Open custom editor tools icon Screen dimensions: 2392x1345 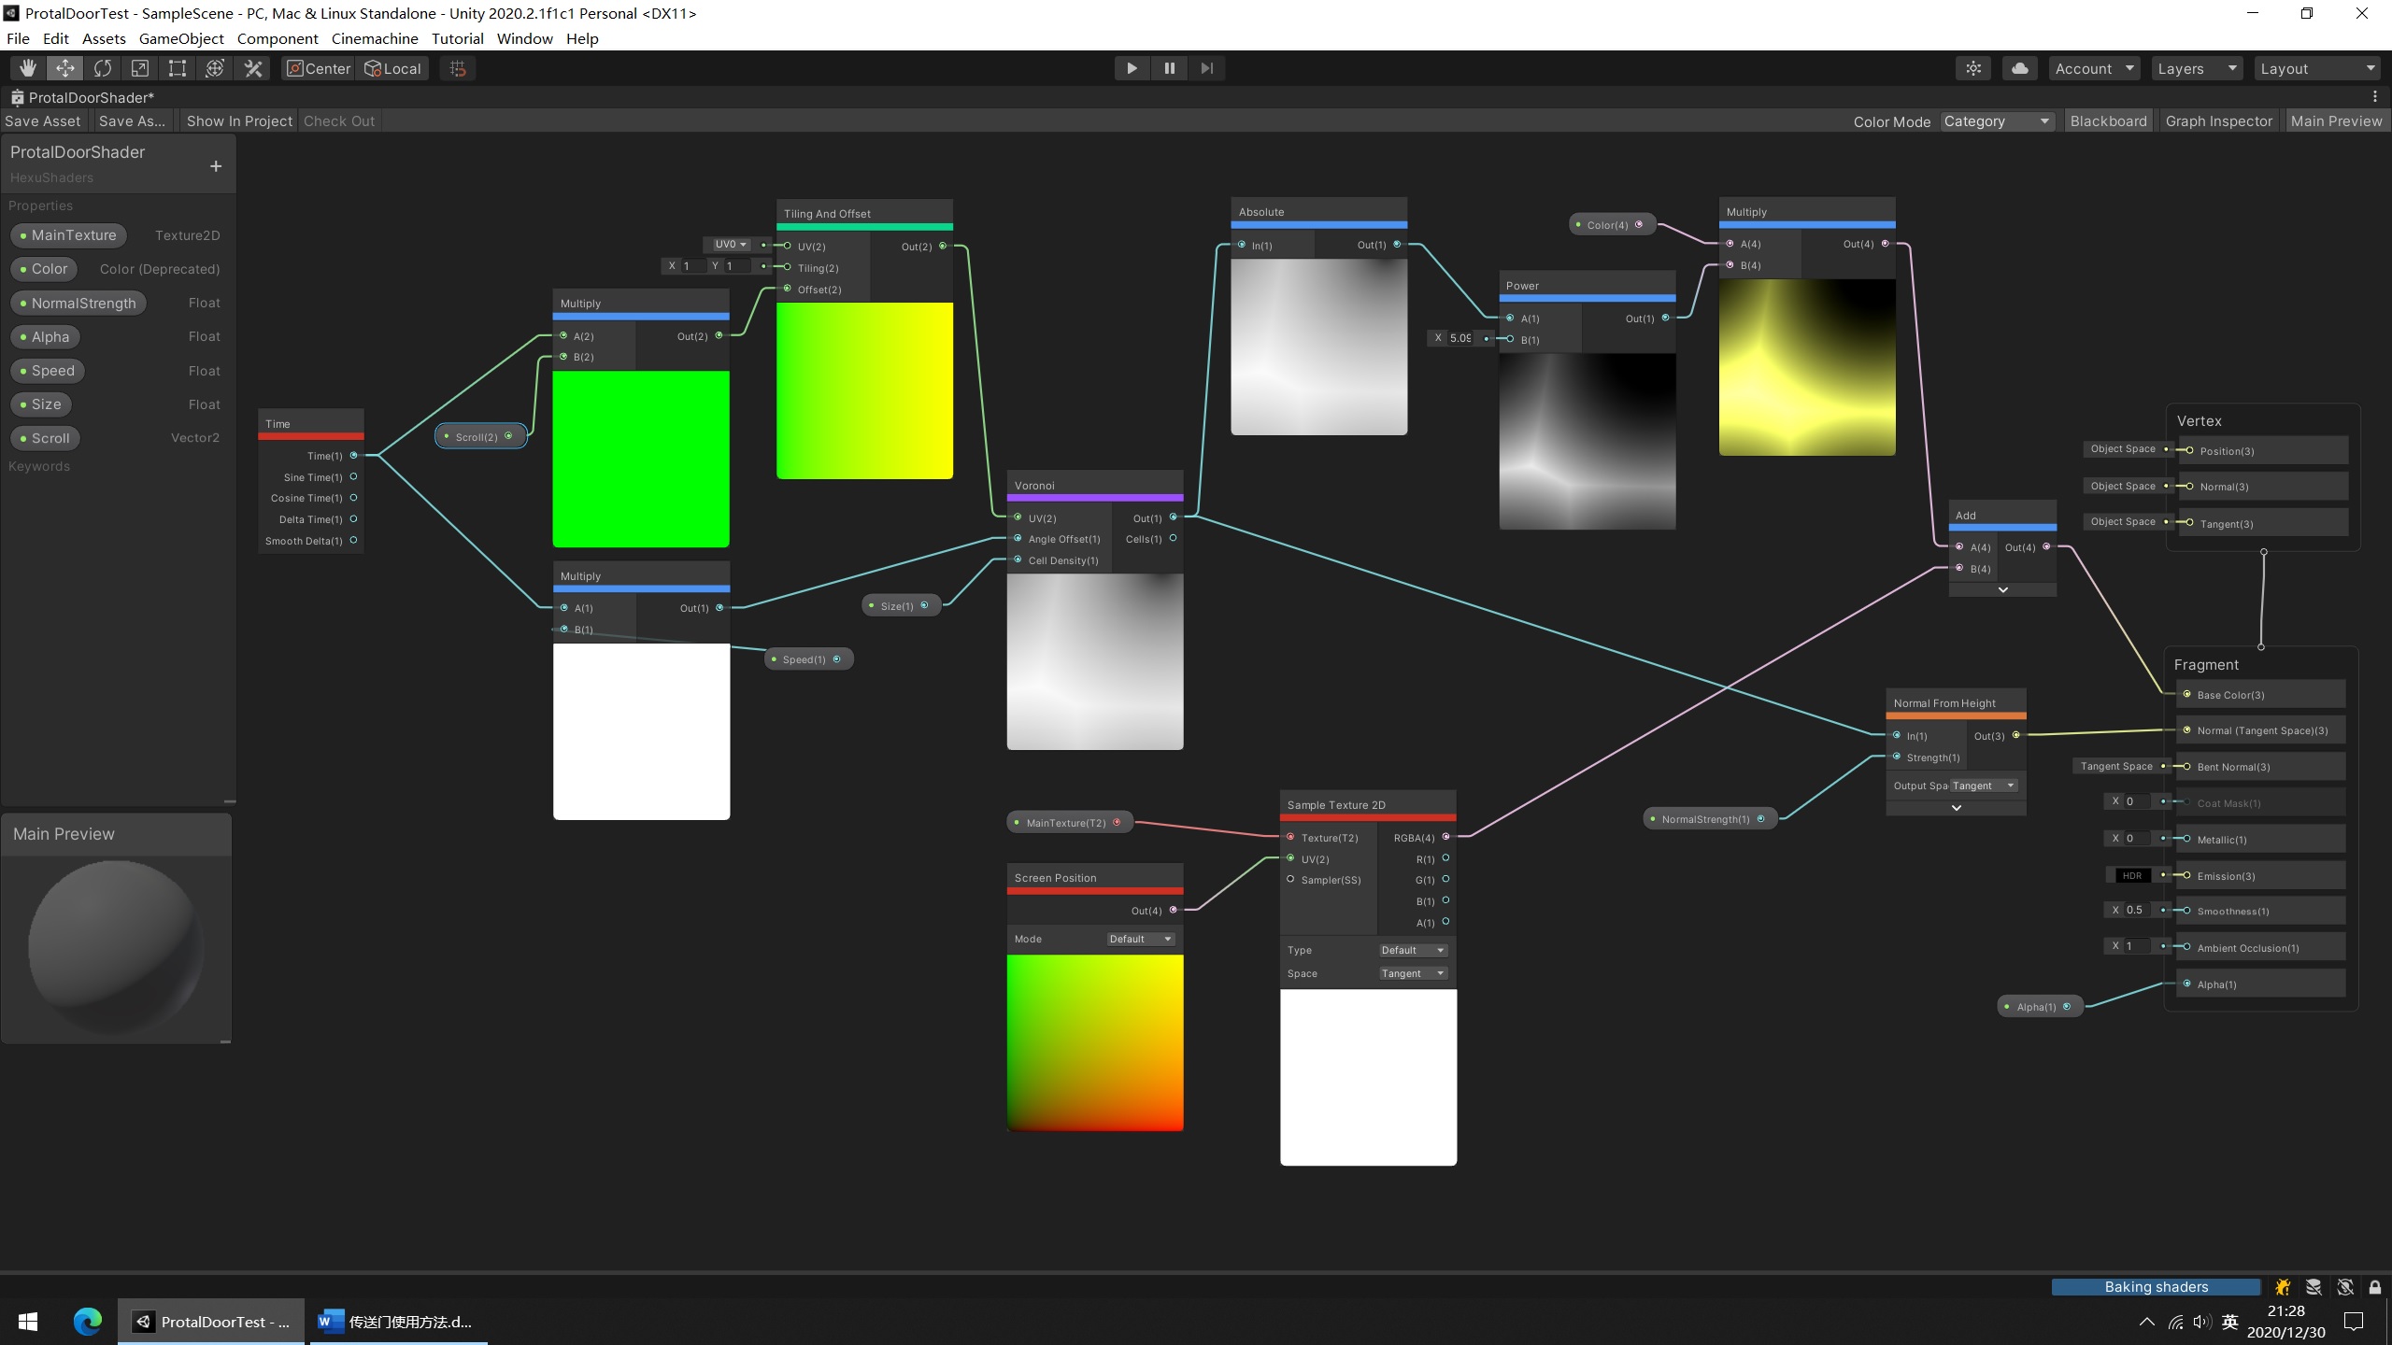click(x=253, y=68)
